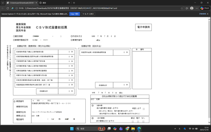Open Microsoft Teams from the taskbar

(x=121, y=129)
